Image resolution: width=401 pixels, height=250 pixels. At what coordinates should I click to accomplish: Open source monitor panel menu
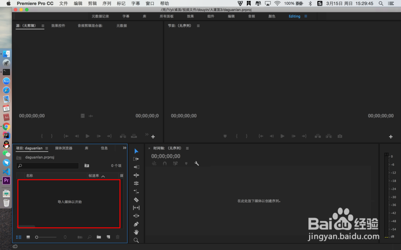pos(43,26)
